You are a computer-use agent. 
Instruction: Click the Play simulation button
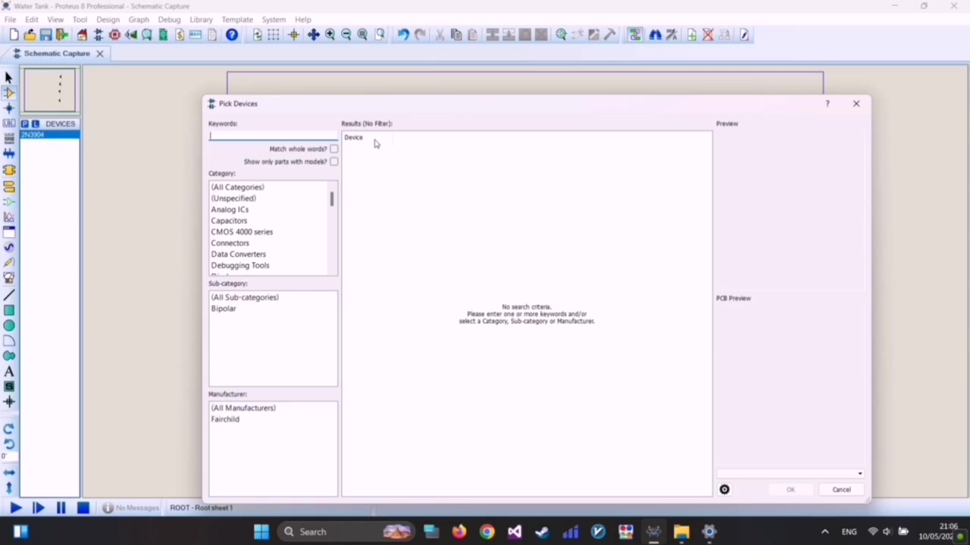point(16,508)
